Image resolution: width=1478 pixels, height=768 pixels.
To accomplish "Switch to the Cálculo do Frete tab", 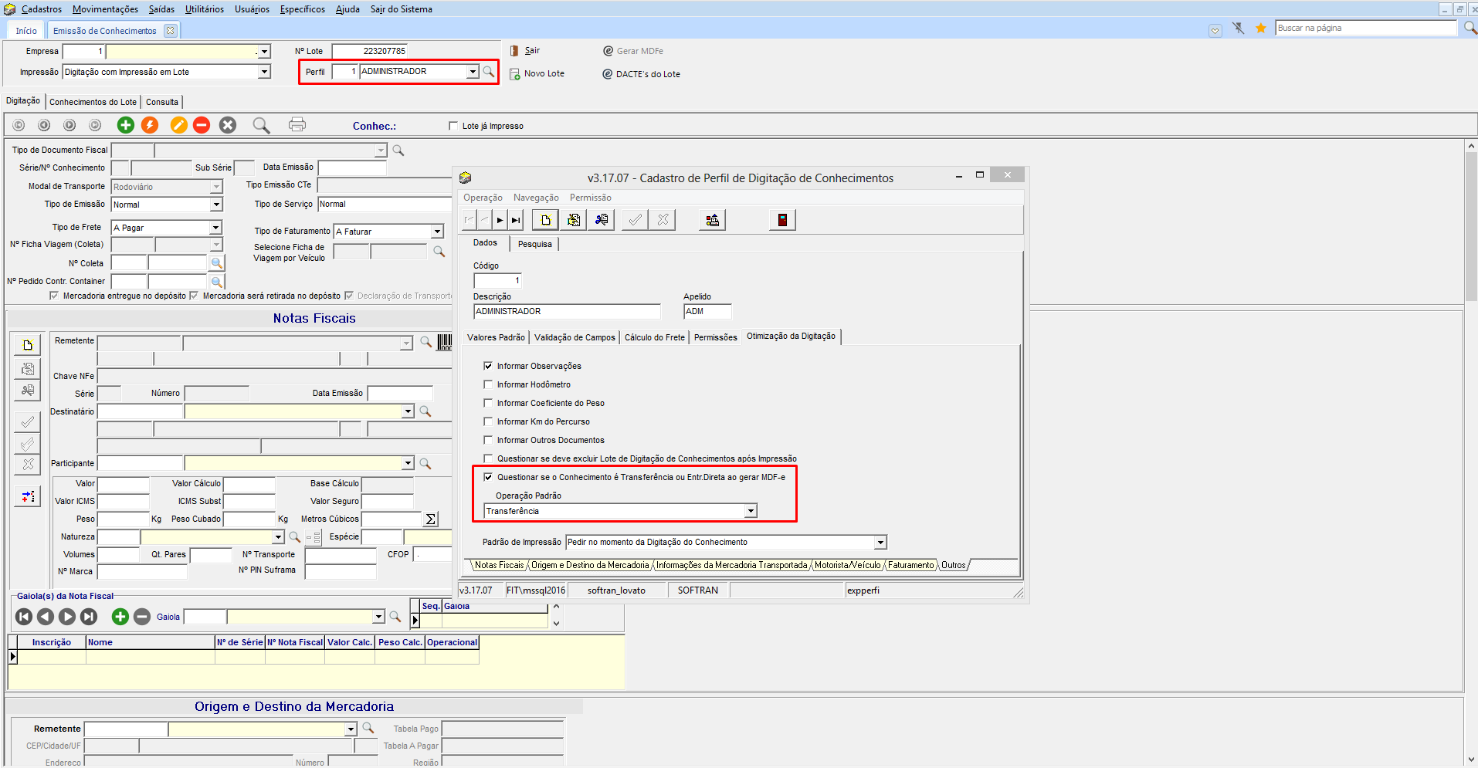I will tap(654, 337).
